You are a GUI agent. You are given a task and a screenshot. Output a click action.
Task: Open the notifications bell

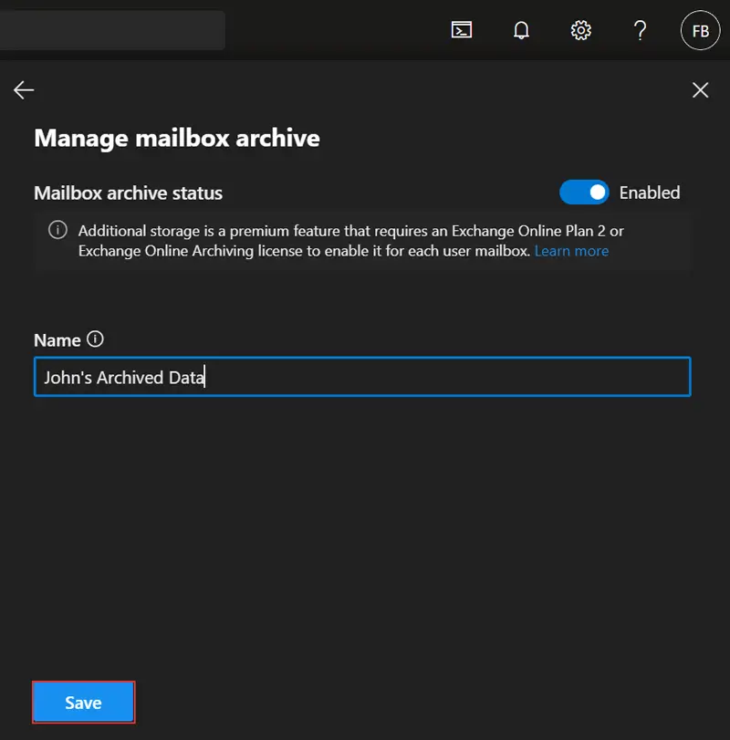click(x=521, y=30)
